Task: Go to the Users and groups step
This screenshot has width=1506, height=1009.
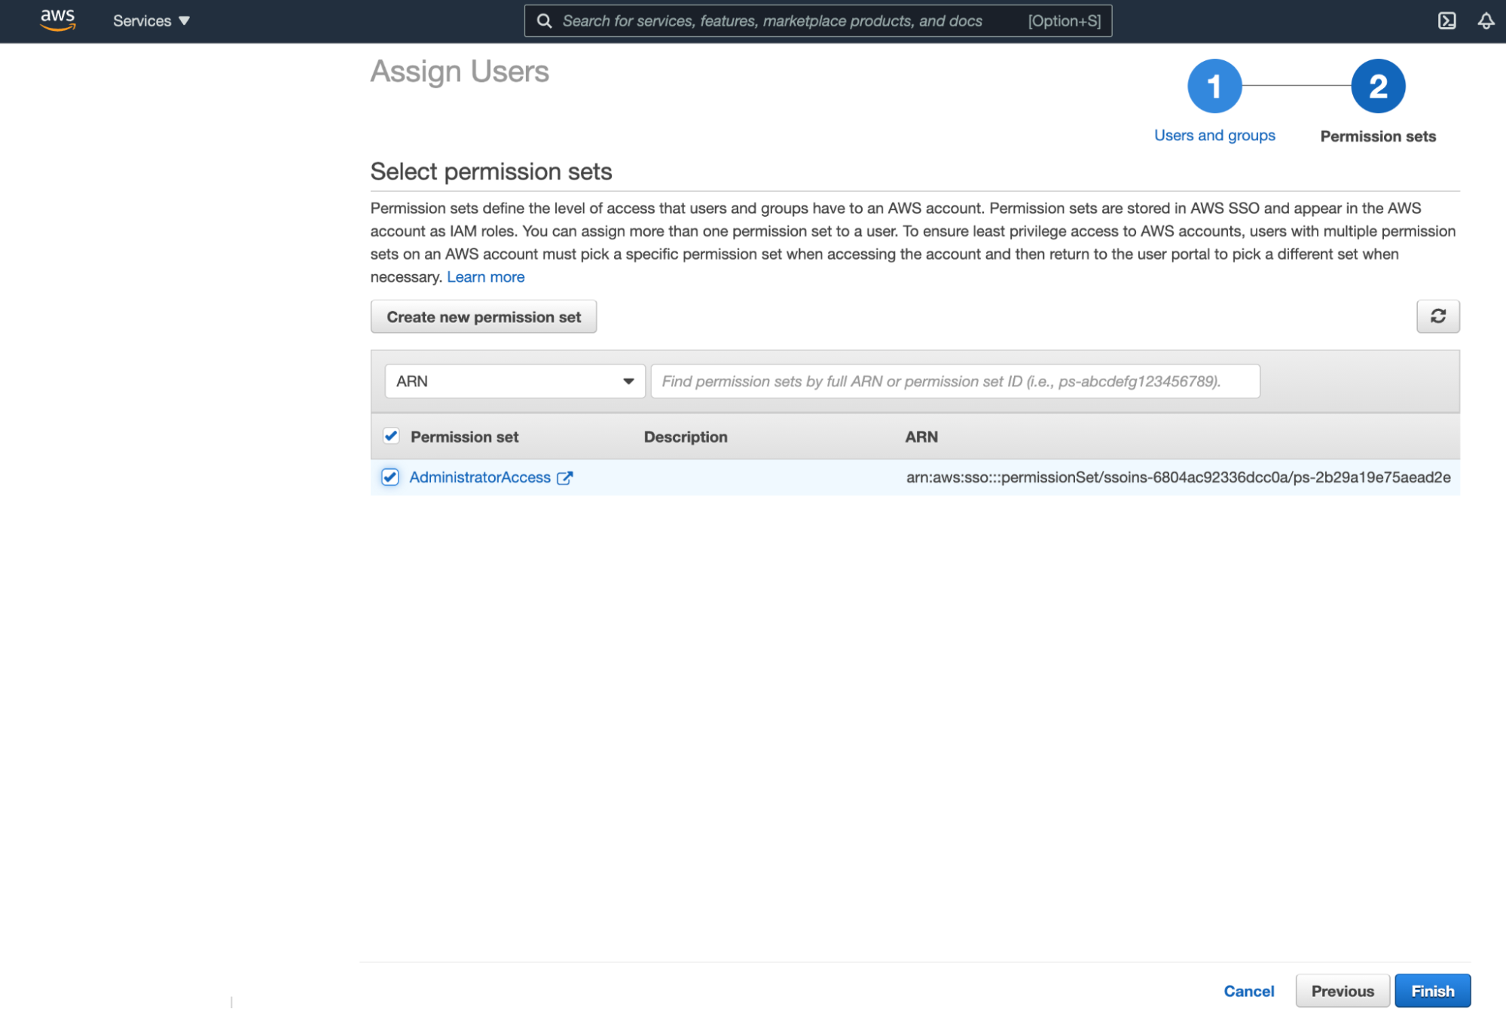Action: (1214, 136)
